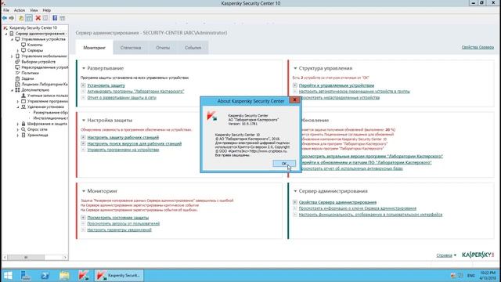Click the Дополнительно grid icon in tree
The width and height of the screenshot is (501, 282).
17,90
